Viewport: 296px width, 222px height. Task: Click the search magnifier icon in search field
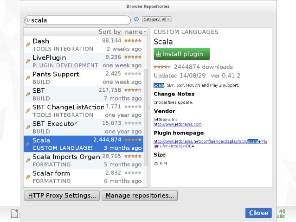point(27,20)
